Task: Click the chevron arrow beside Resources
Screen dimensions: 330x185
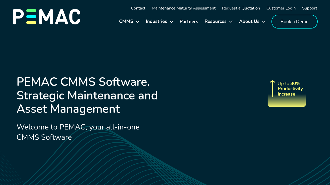Action: (x=231, y=22)
